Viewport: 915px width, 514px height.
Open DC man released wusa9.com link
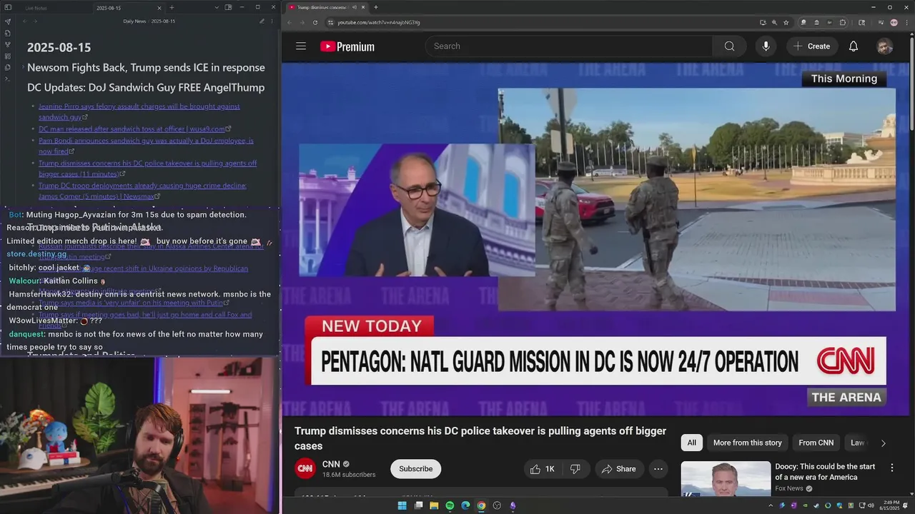[x=134, y=129]
